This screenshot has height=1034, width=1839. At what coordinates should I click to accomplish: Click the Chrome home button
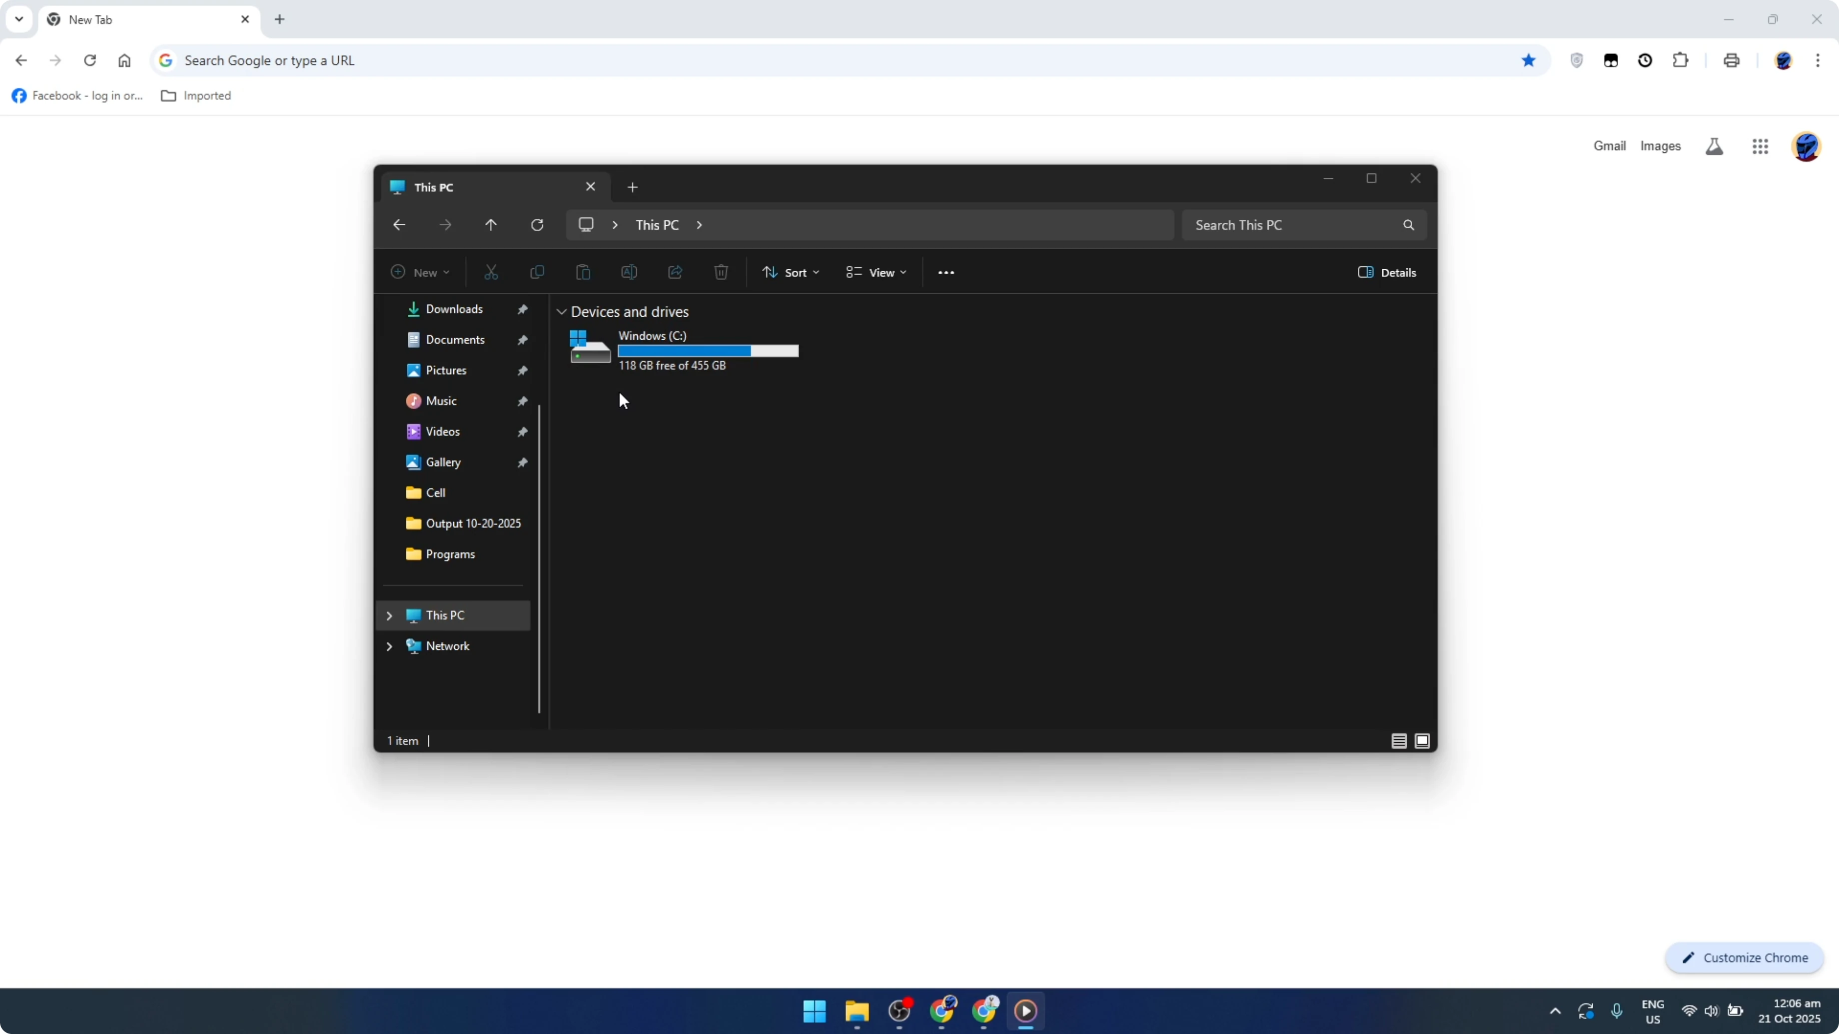pos(124,60)
